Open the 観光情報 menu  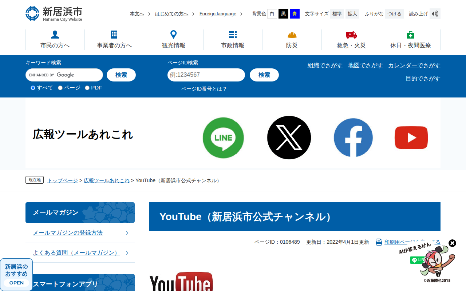click(x=174, y=40)
